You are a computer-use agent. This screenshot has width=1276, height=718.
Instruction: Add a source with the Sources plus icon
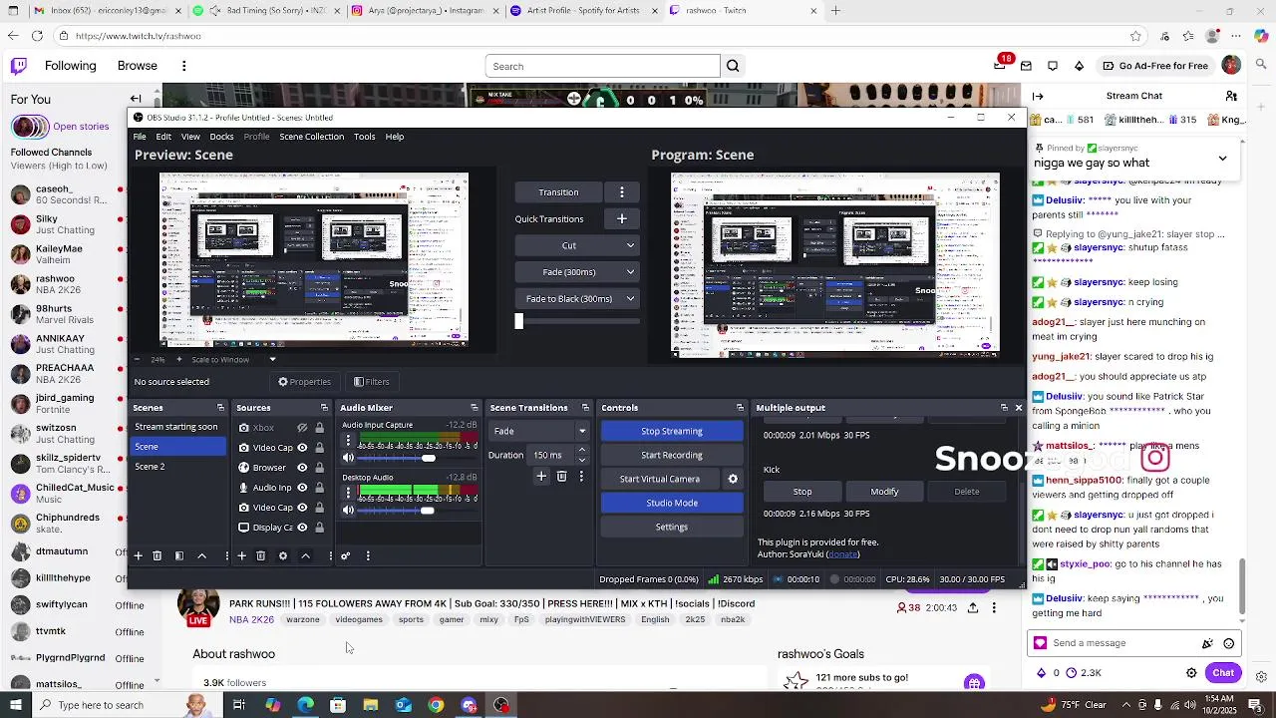coord(241,555)
